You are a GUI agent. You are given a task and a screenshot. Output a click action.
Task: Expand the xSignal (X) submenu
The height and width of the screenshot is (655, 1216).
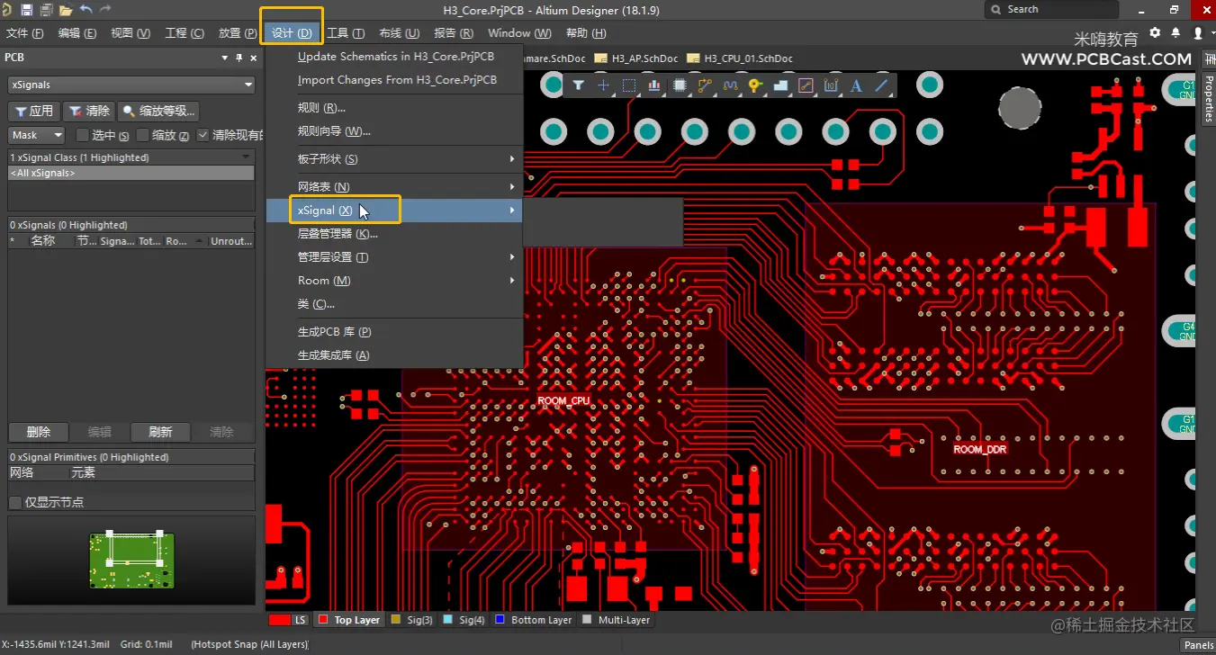coord(394,211)
